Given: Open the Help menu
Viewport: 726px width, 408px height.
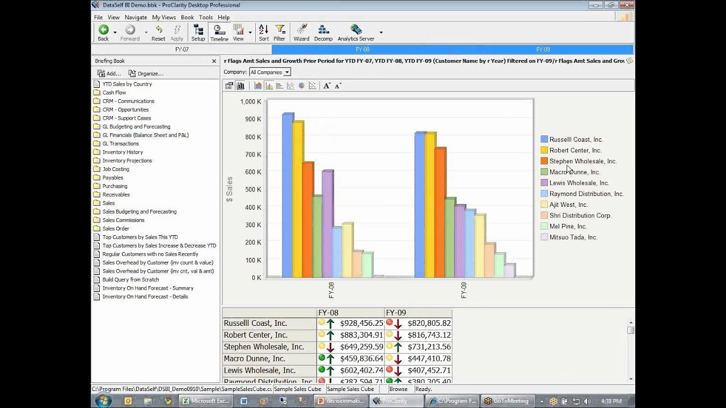Looking at the screenshot, I should [223, 18].
